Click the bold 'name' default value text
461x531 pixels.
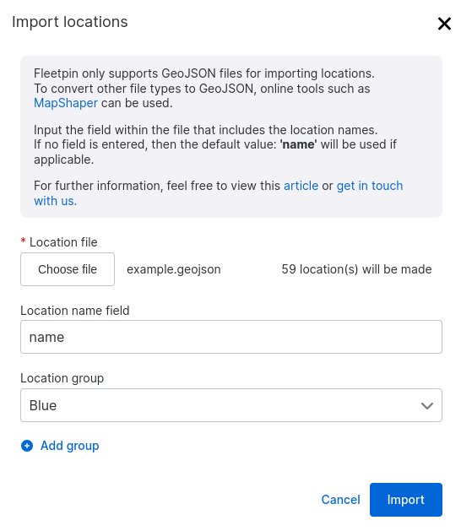click(298, 144)
